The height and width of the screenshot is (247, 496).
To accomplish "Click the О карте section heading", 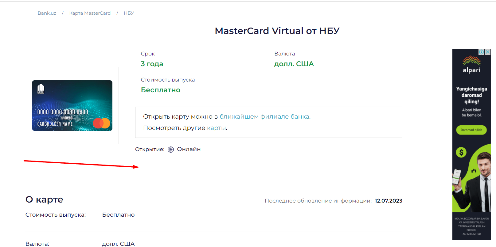I will 44,199.
